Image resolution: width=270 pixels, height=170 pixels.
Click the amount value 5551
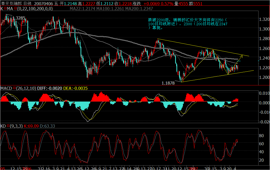tap(198, 3)
